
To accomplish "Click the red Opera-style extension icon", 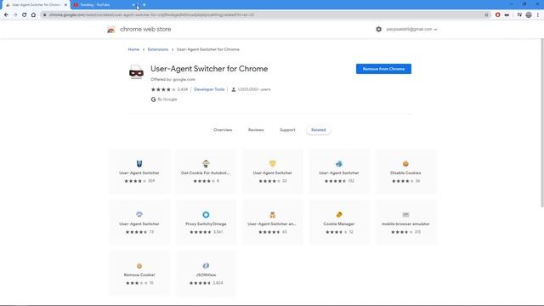I will click(x=498, y=15).
